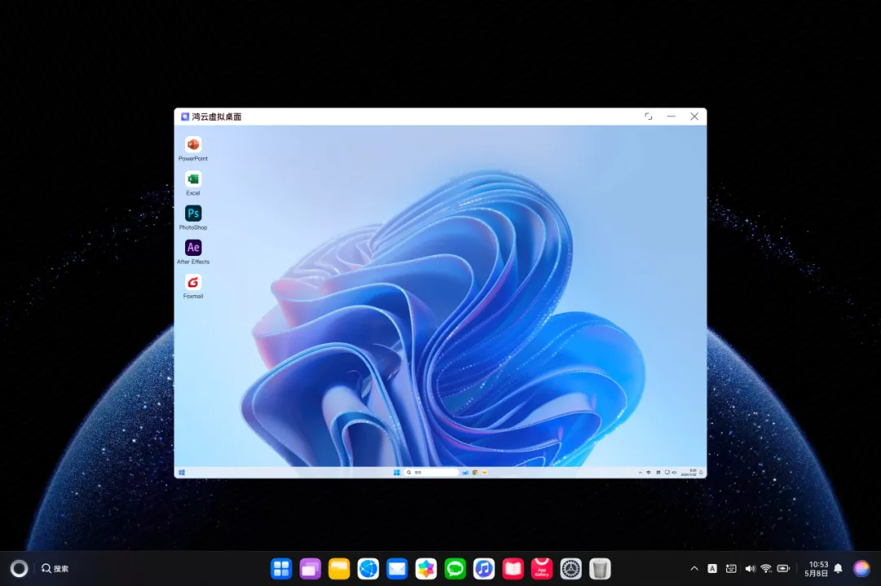Open the system volume control in the tray
This screenshot has height=586, width=881.
750,569
